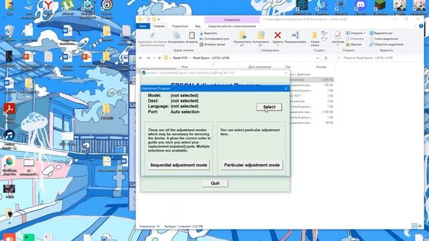
Task: Open recent locations dropdown arrow
Action: [x=154, y=58]
